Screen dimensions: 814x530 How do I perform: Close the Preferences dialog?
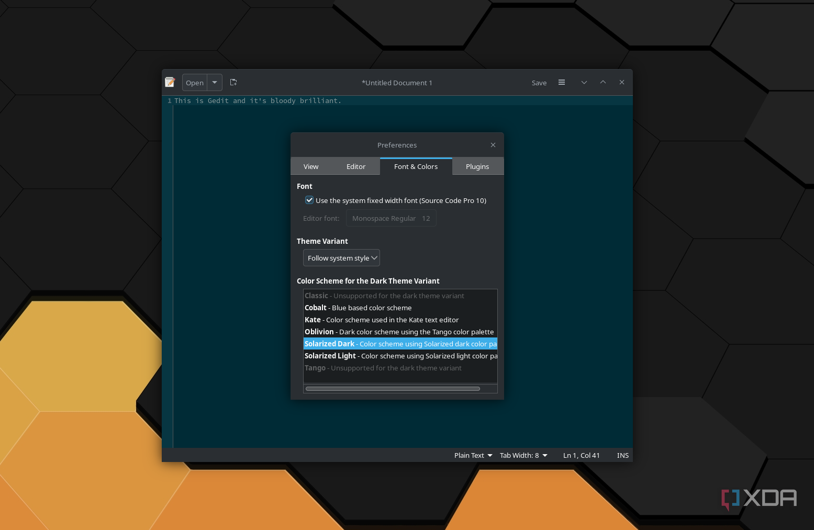click(493, 145)
